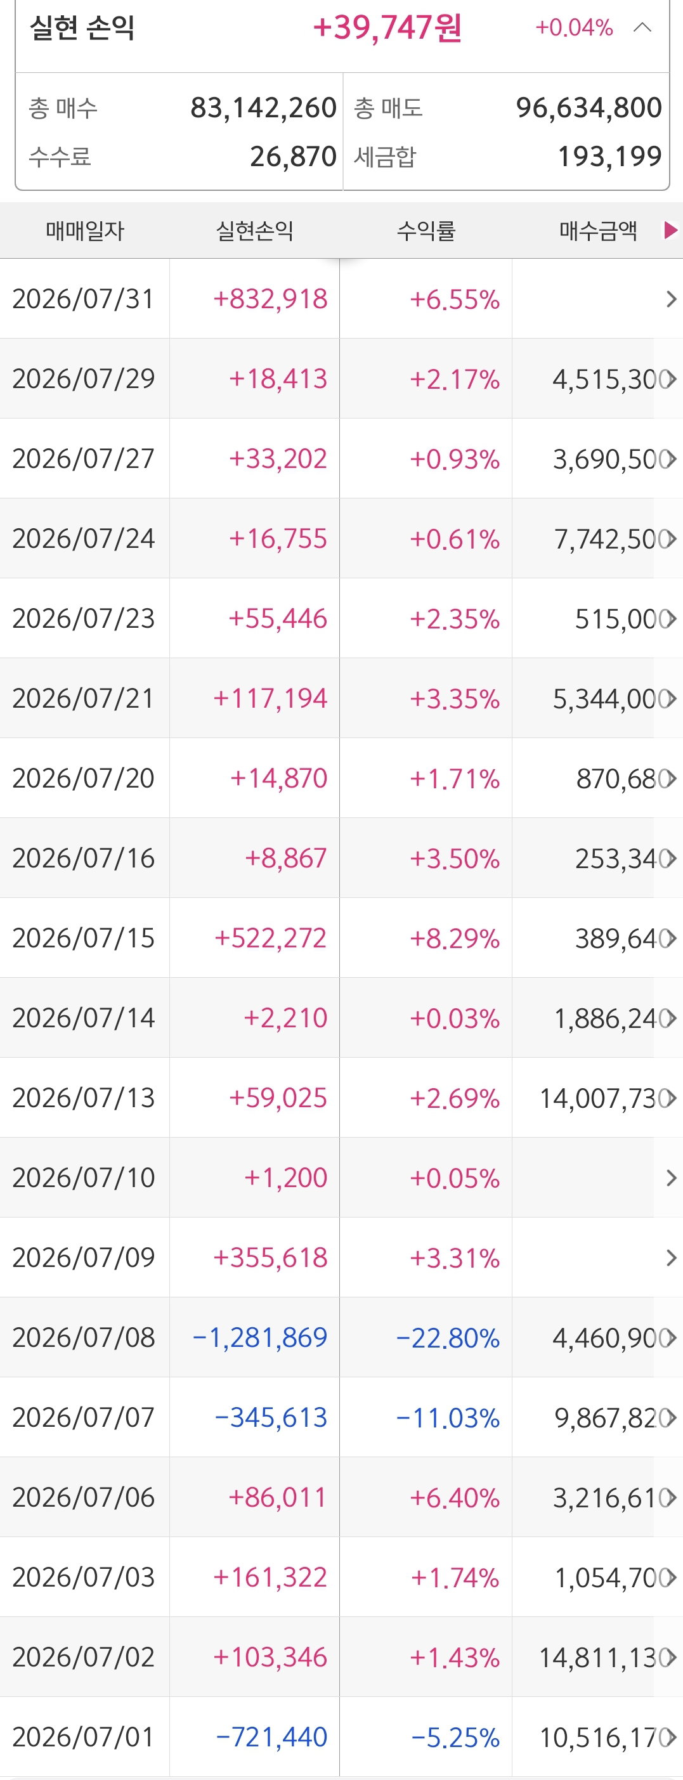Viewport: 683px width, 1780px height.
Task: Tap the +39,747원 realized profit total
Action: point(387,28)
